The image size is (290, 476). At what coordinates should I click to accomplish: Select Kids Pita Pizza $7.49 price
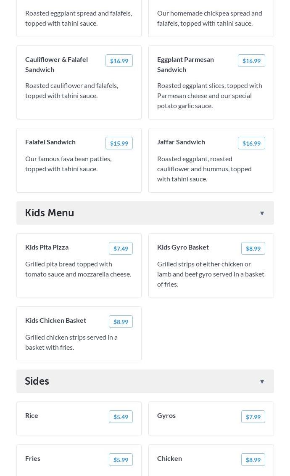[x=121, y=249]
